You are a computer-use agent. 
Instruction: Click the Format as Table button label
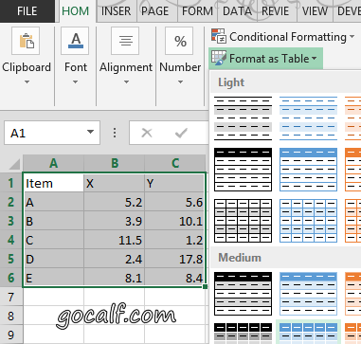269,59
